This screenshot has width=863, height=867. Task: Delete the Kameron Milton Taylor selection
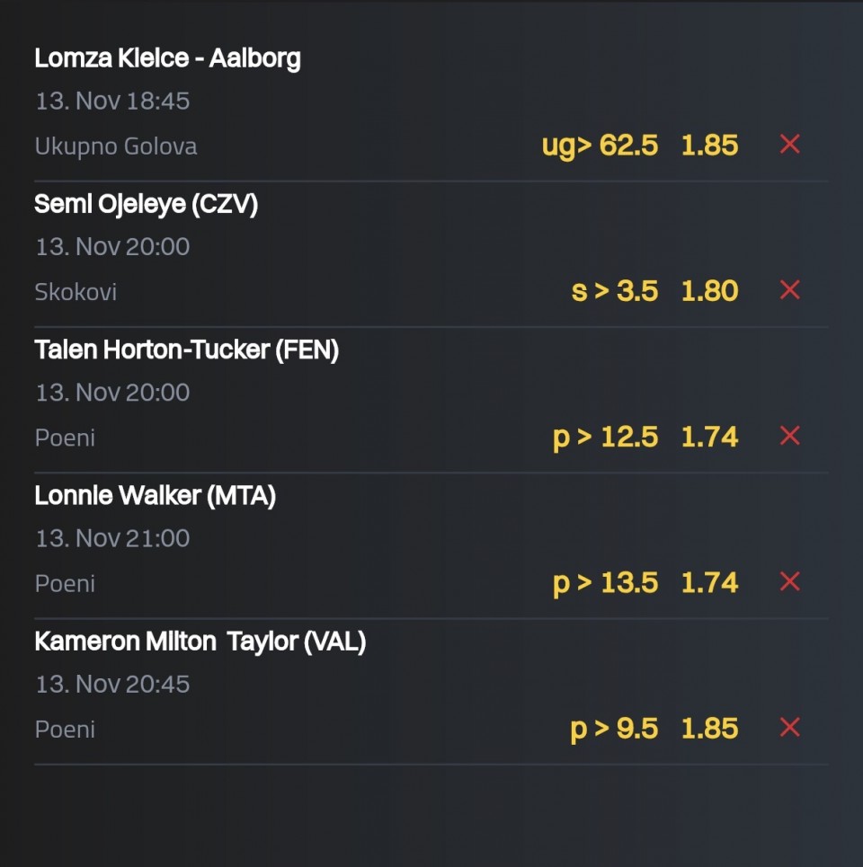click(789, 728)
